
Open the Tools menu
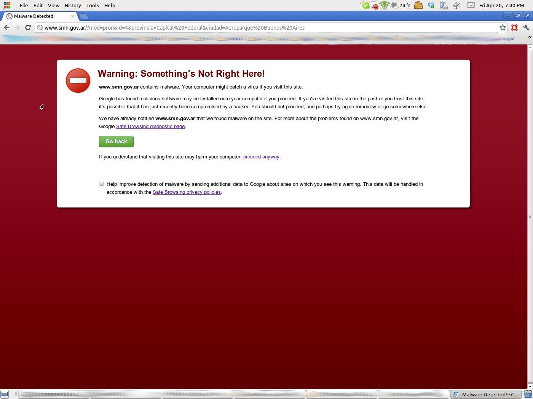93,5
